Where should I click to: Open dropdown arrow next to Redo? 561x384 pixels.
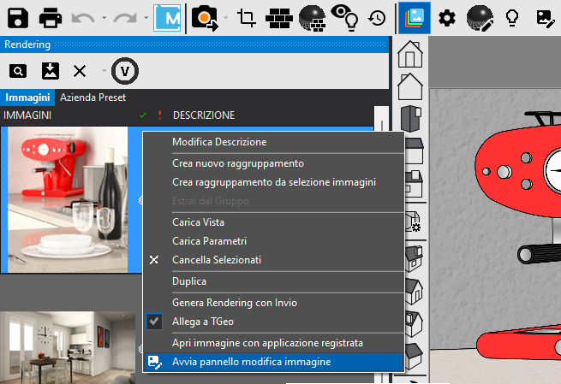[146, 17]
